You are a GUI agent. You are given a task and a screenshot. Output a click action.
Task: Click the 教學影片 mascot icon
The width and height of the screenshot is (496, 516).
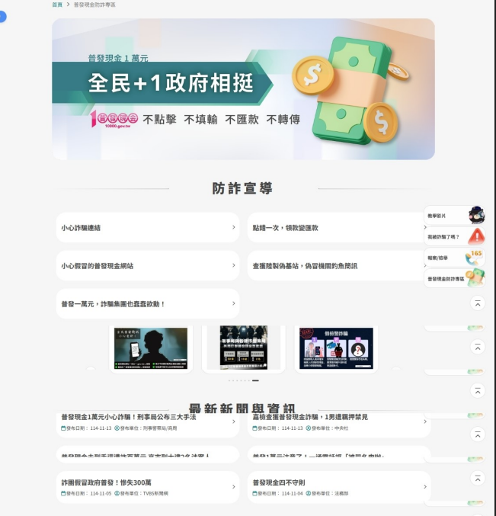[476, 216]
